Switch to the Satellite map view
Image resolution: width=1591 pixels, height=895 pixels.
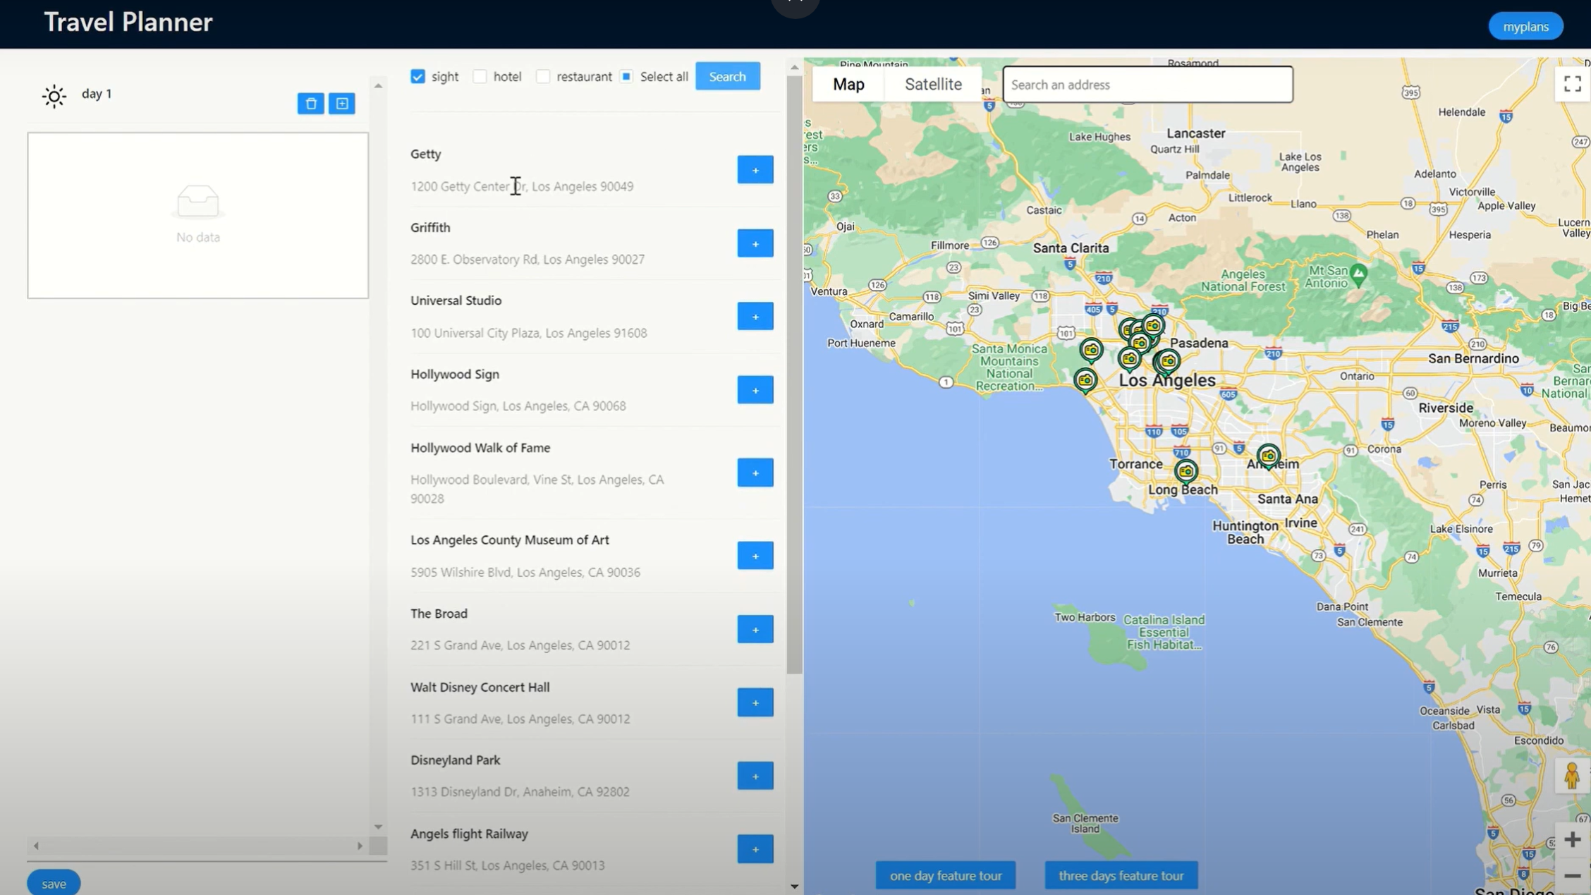(933, 84)
